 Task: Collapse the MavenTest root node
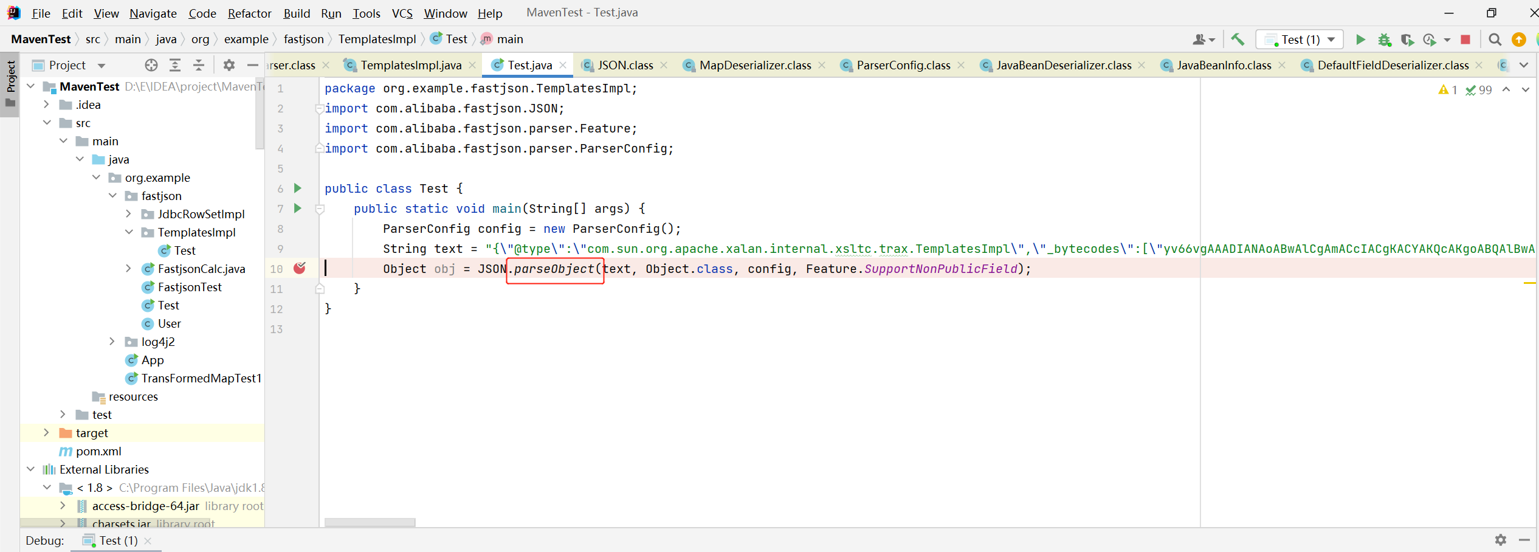point(31,86)
